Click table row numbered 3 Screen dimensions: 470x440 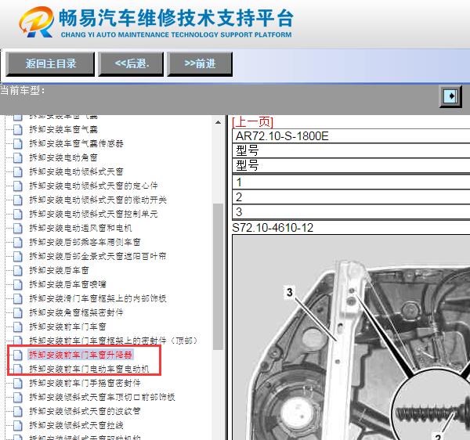point(351,212)
